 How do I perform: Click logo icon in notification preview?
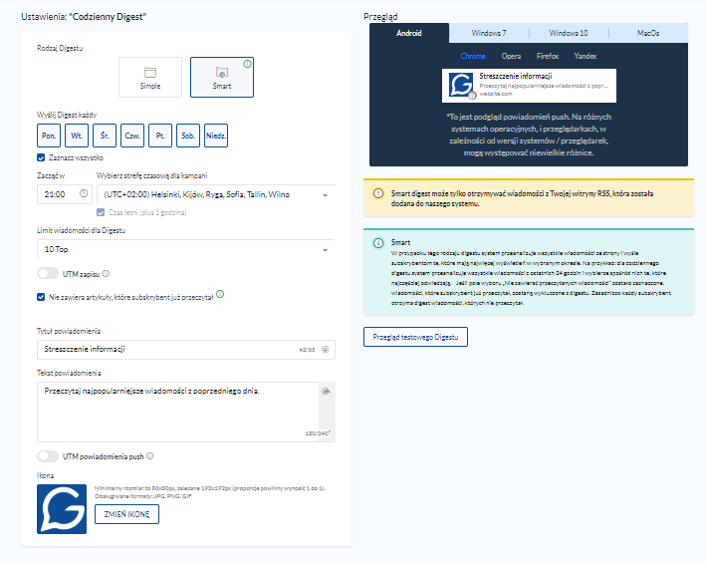click(461, 85)
